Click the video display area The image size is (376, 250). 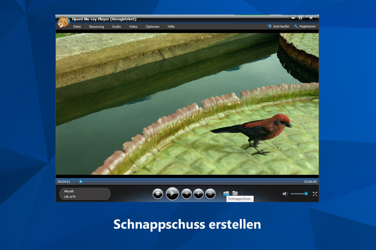[187, 104]
